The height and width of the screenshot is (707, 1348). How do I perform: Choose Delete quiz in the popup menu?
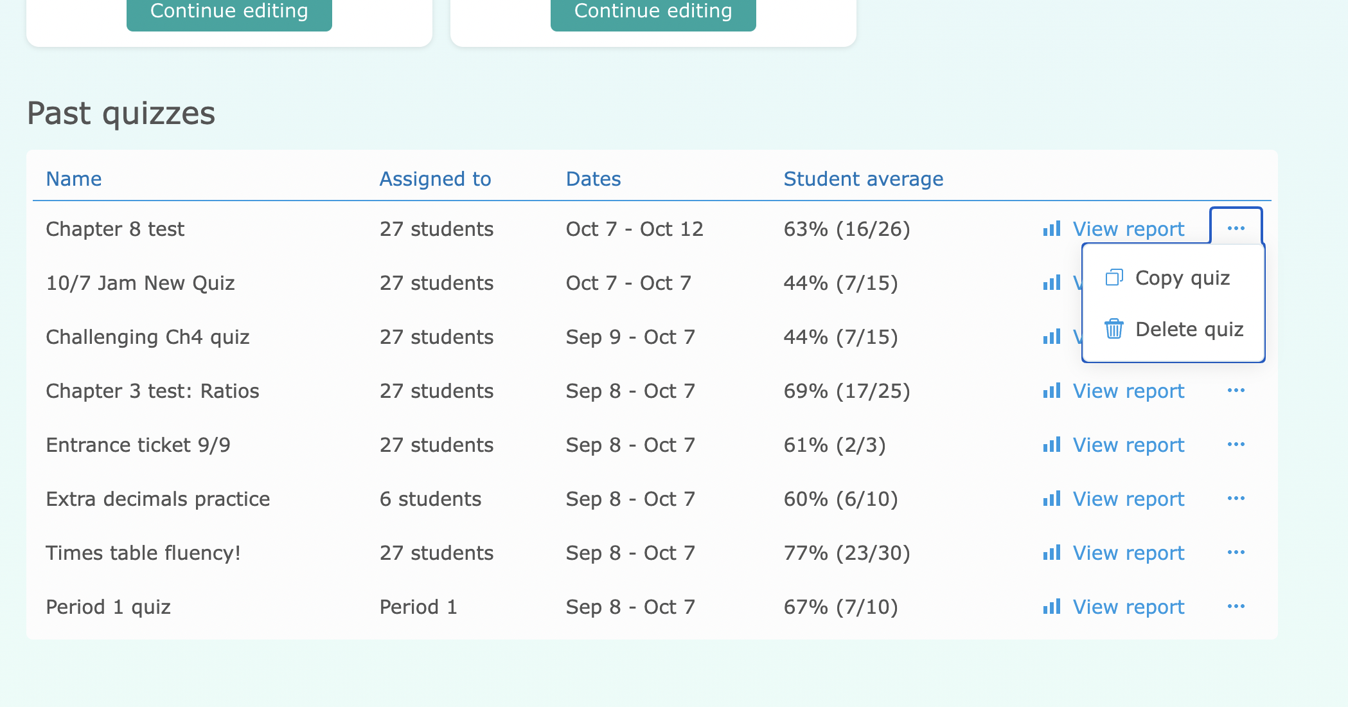coord(1189,329)
